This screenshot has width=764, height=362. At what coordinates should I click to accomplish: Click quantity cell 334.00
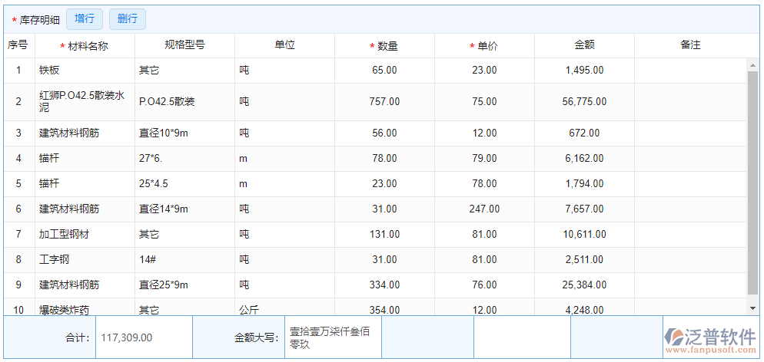click(384, 285)
